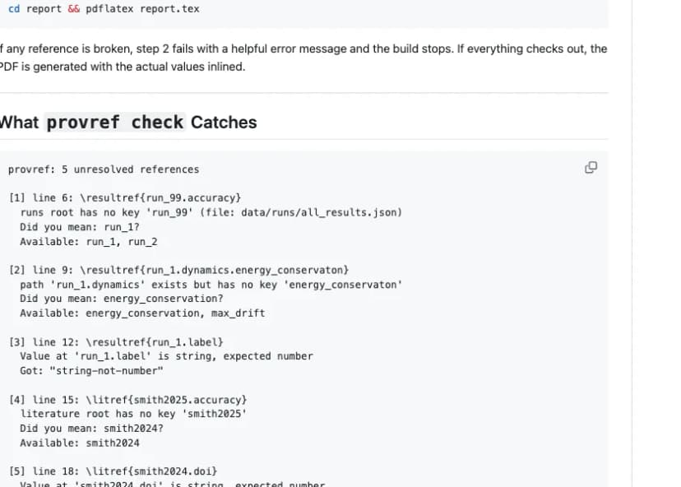
Task: Click the line '[4] line 15: \litref{smith2025.accuracy}'
Action: [127, 400]
